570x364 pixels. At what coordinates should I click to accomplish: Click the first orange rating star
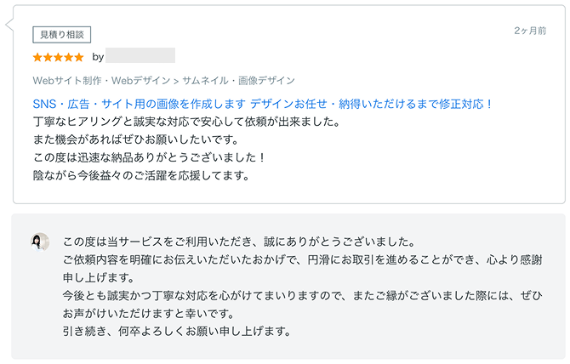point(37,57)
